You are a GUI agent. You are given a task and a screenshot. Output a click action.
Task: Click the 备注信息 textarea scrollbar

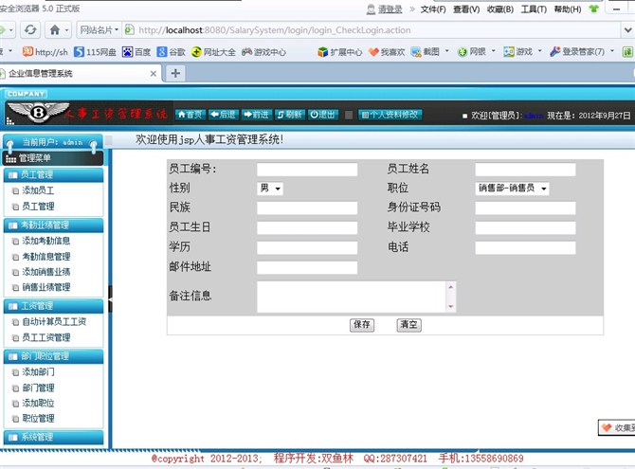451,297
